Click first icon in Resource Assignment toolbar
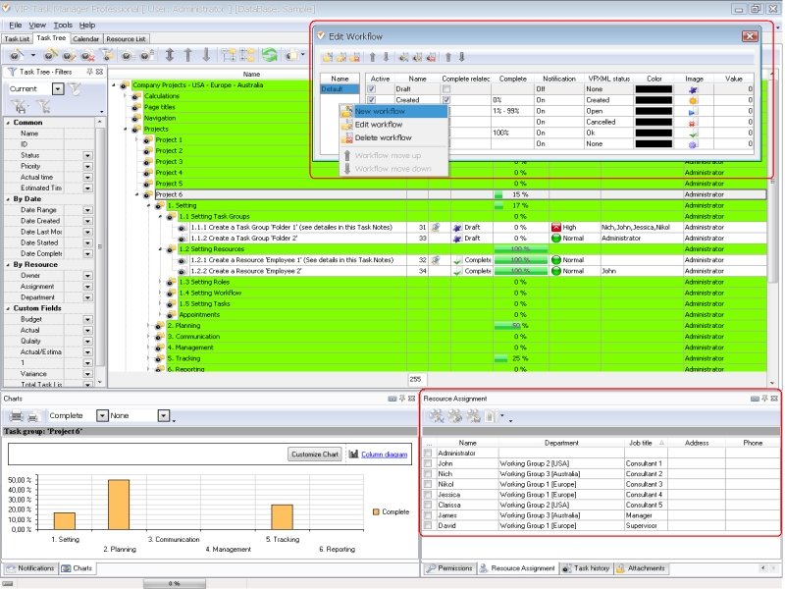Image resolution: width=785 pixels, height=589 pixels. tap(436, 416)
